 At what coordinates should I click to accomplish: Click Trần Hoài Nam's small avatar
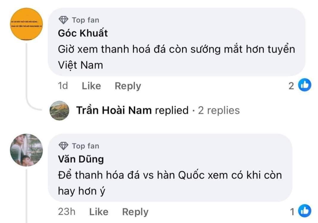pos(59,110)
